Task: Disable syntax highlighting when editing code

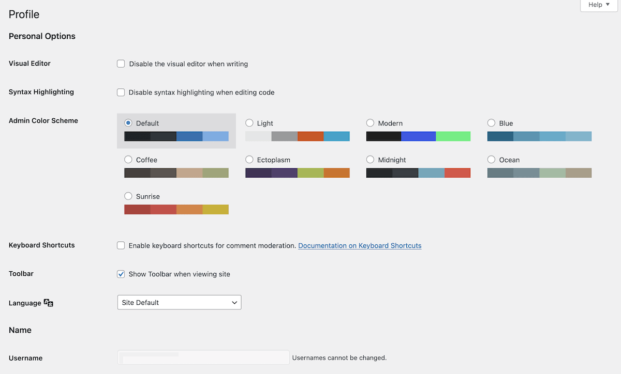Action: pos(121,92)
